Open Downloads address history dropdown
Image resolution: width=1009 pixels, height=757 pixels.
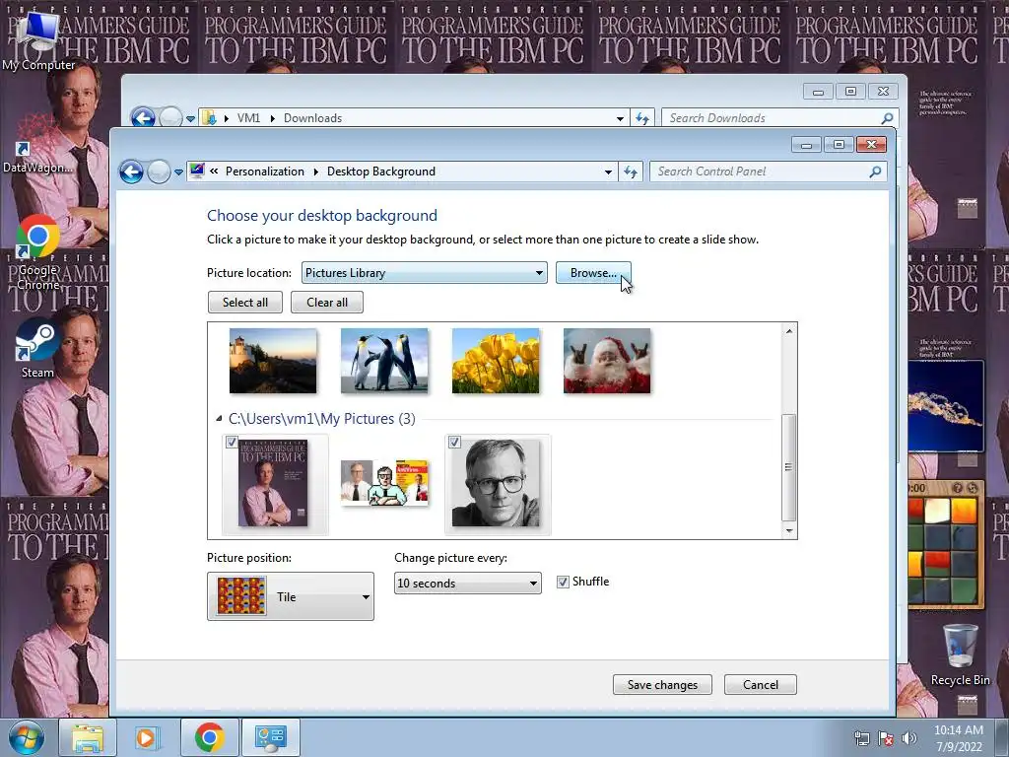620,118
